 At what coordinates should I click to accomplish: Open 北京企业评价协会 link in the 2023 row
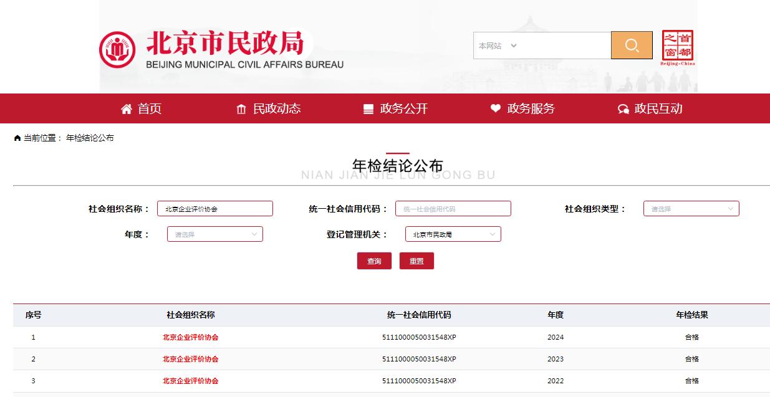tap(191, 359)
